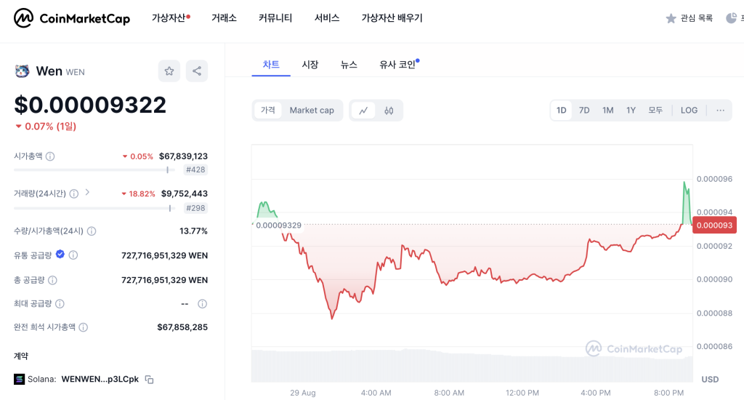Click info icon beside 유통 공급량

pyautogui.click(x=73, y=255)
